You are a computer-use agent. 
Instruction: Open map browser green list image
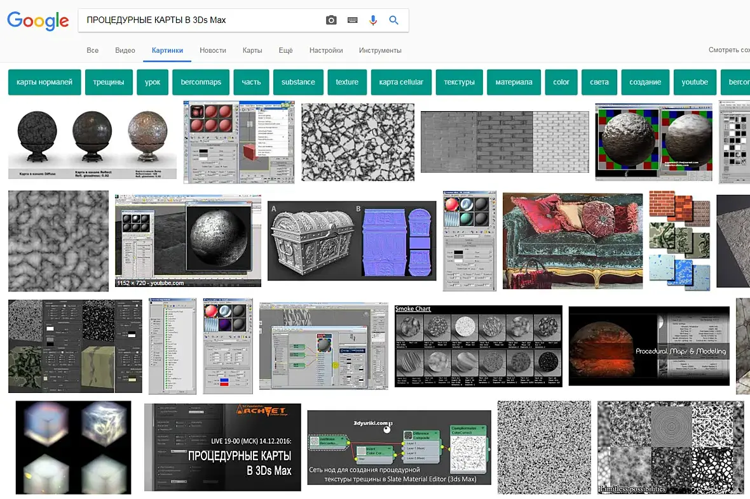(172, 346)
